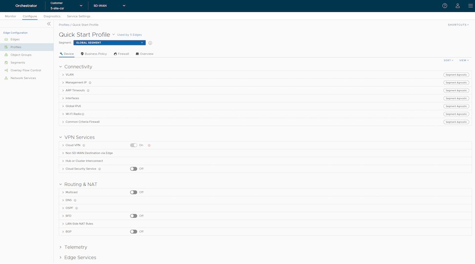This screenshot has width=475, height=264.
Task: Open the hamburger menu icon
Action: 470,6
